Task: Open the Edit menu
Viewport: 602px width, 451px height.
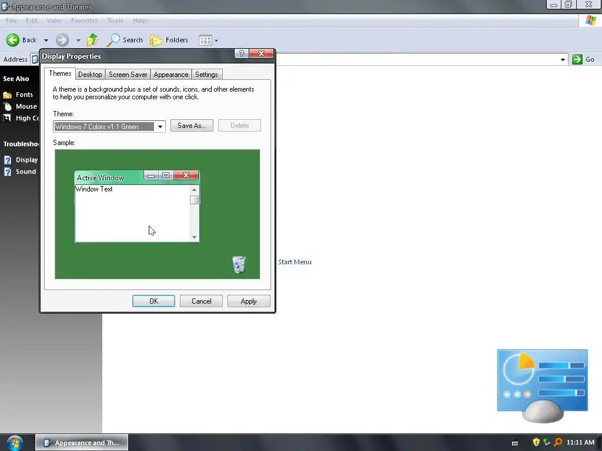Action: pos(32,21)
